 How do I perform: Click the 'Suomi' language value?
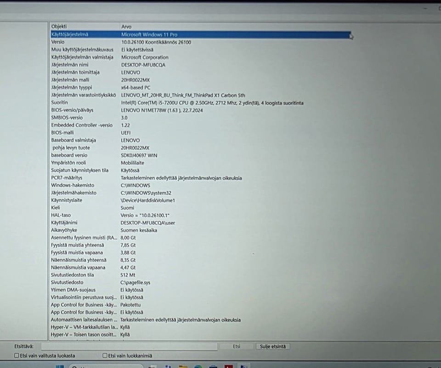[127, 208]
